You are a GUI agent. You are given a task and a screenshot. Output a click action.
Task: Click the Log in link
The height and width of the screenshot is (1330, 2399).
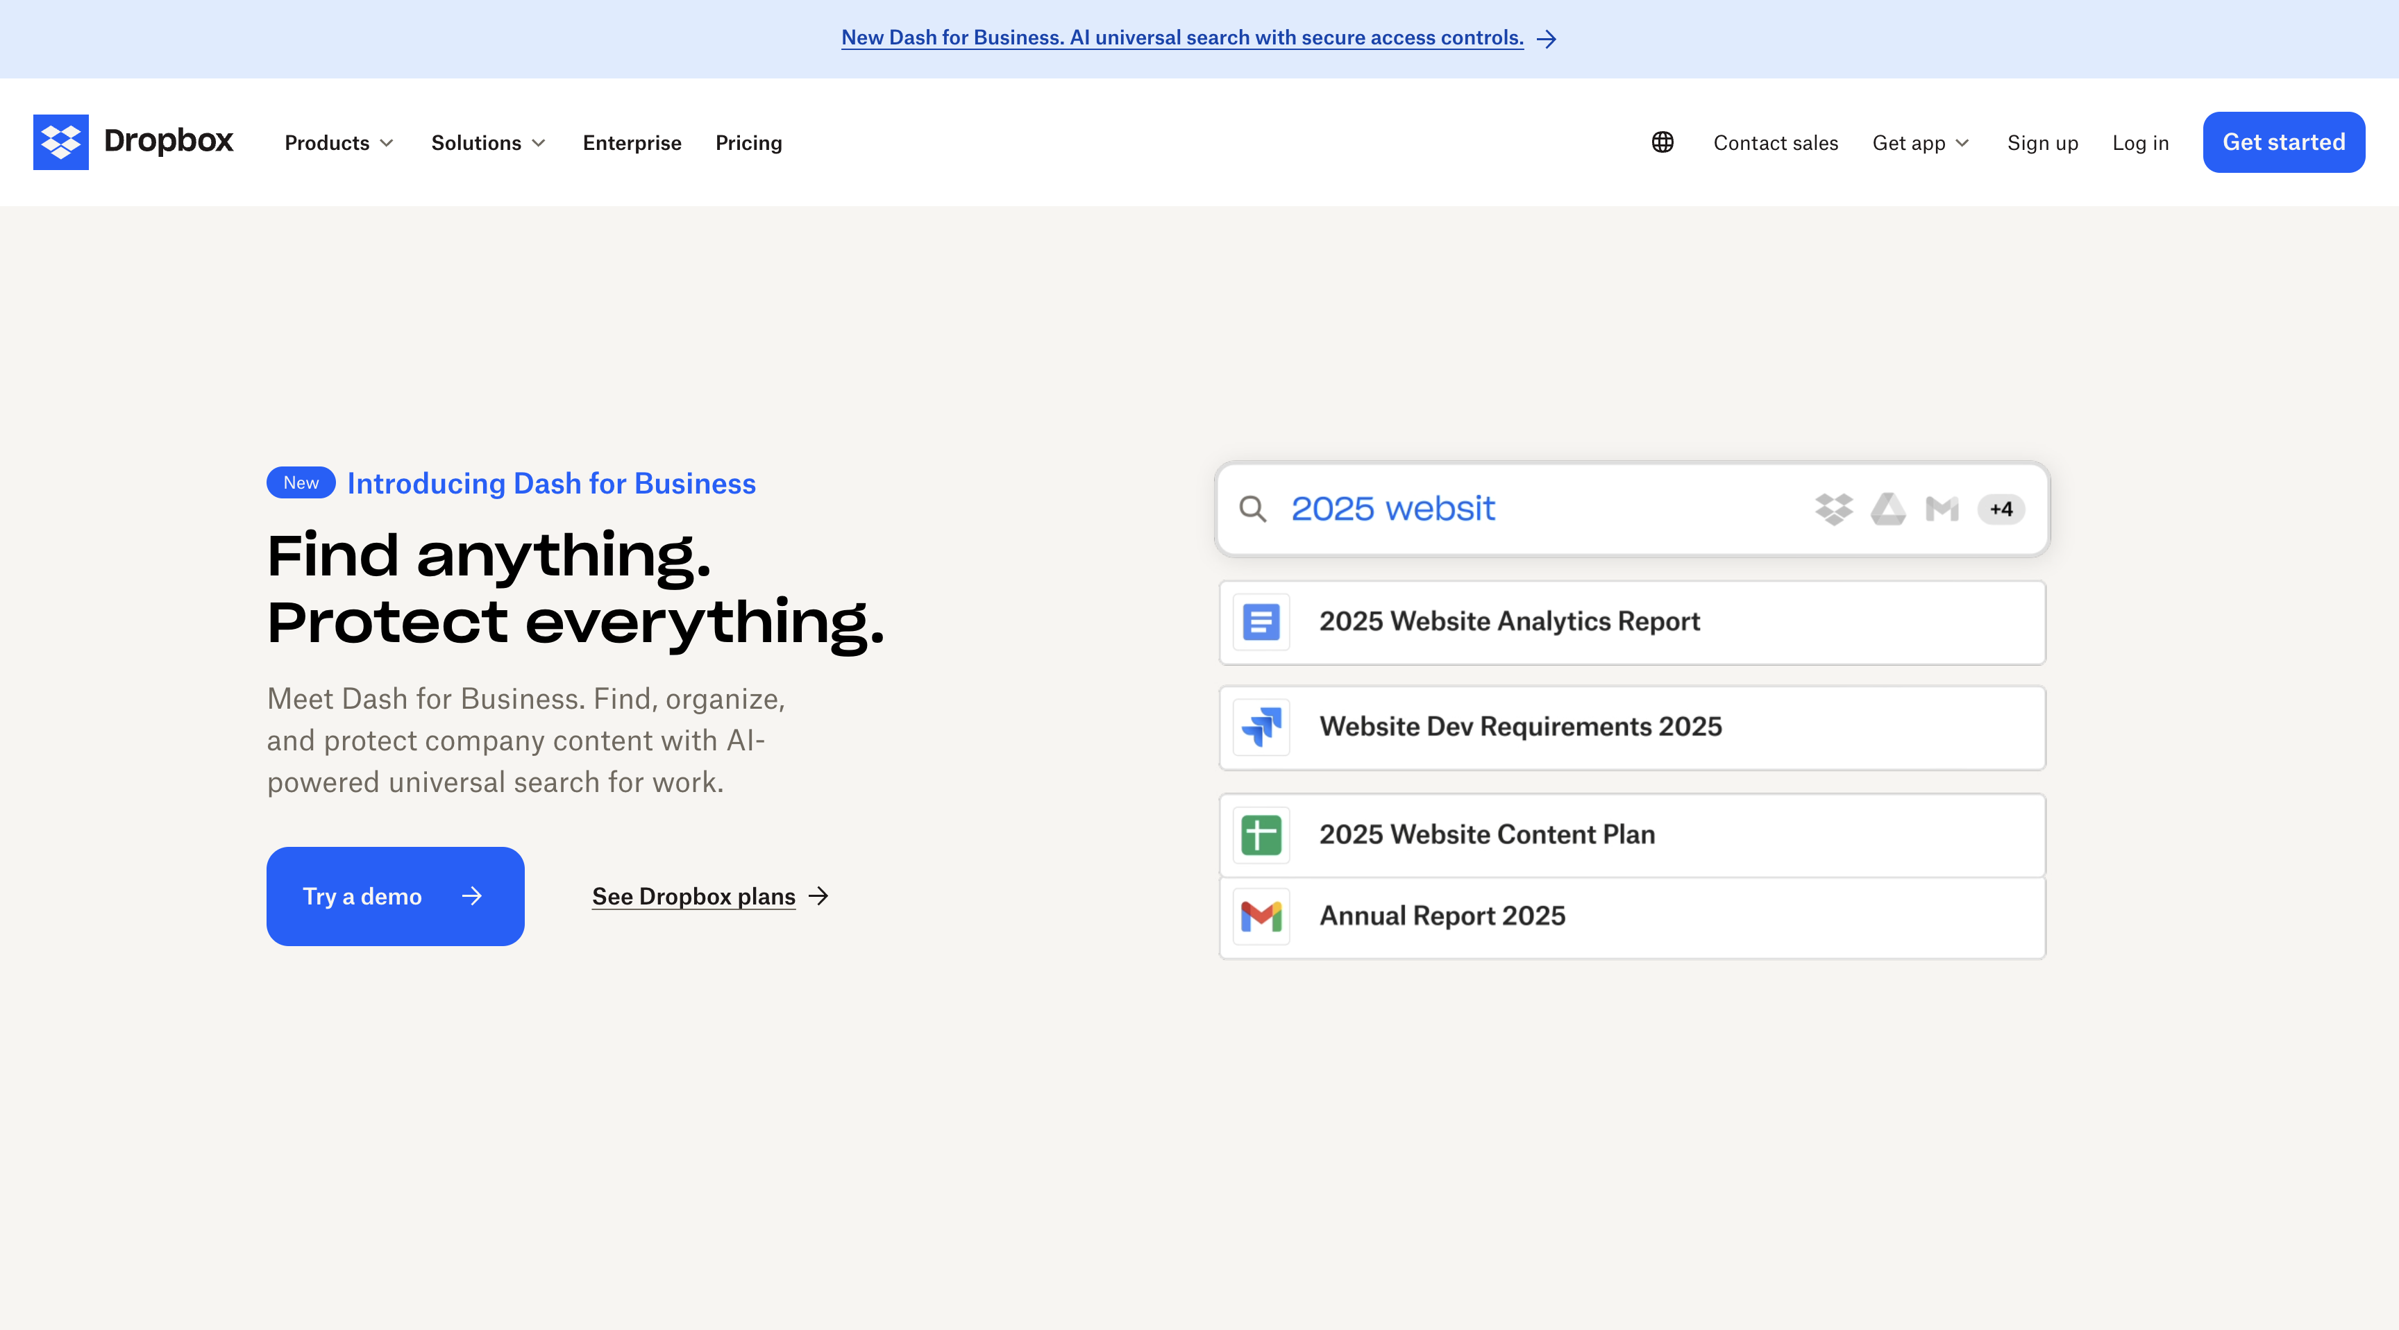(2140, 142)
